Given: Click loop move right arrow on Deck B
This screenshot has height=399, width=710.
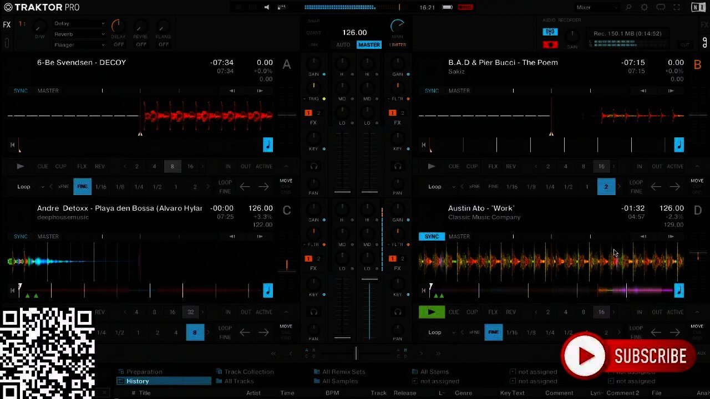Looking at the screenshot, I should [674, 187].
